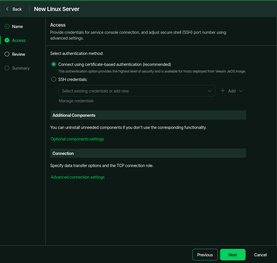Go to the Name wizard step
The image size is (277, 263).
[17, 27]
